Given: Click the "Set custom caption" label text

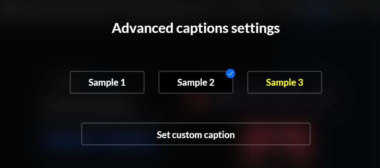Looking at the screenshot, I should click(x=196, y=135).
